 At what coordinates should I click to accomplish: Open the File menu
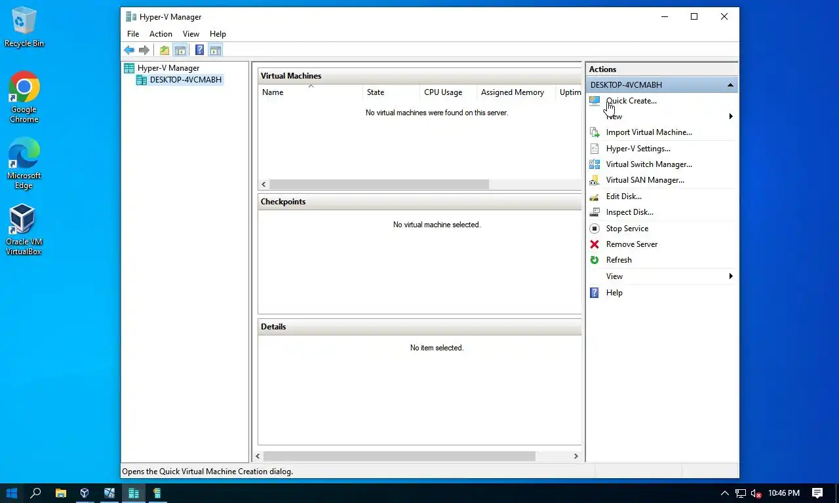point(133,34)
